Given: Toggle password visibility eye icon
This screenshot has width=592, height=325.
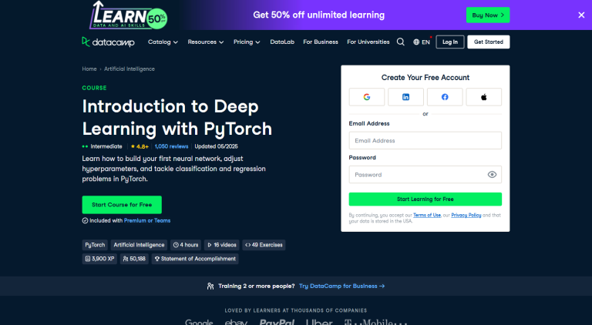Looking at the screenshot, I should pos(492,175).
